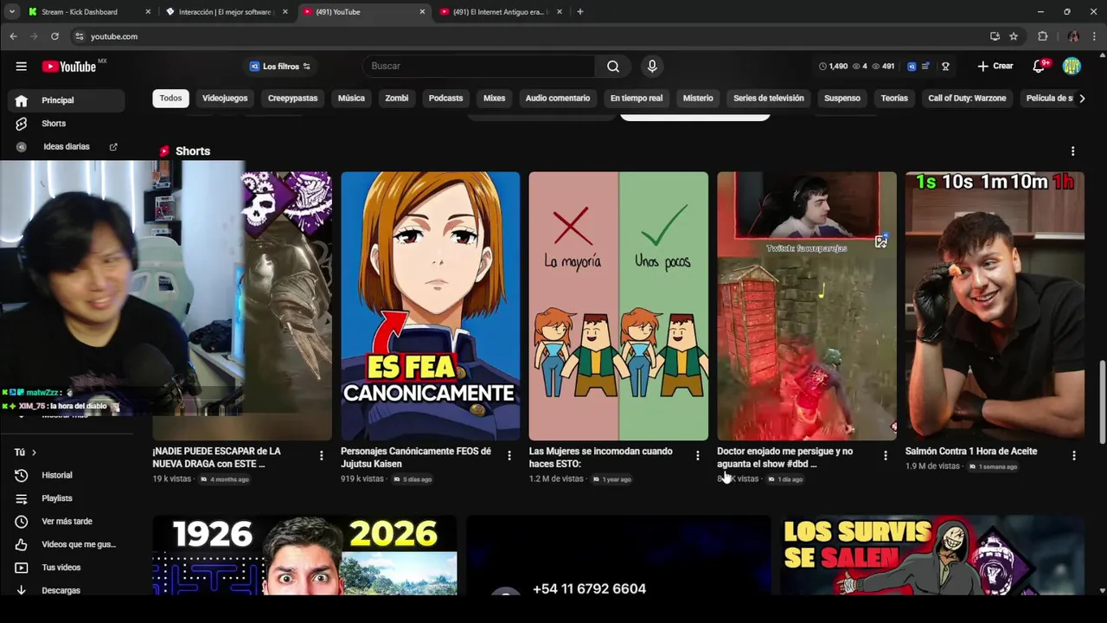
Task: Open the Personajes Canónicamente FEOS title link
Action: coord(416,458)
